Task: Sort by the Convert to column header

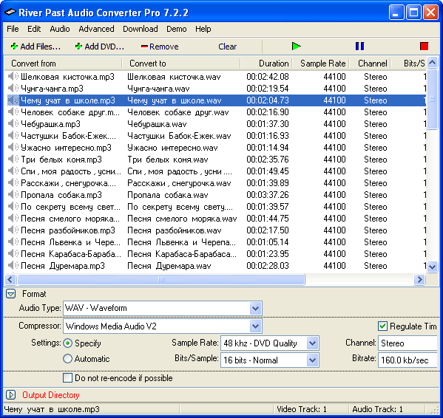Action: coord(181,64)
